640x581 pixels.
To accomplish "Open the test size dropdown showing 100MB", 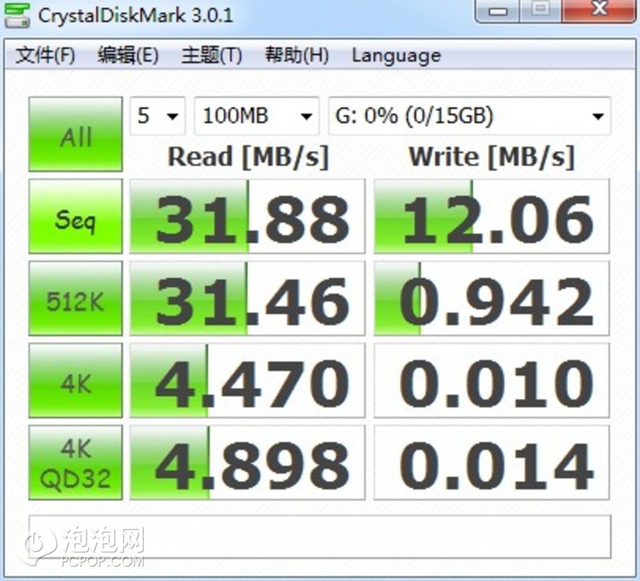I will coord(257,116).
